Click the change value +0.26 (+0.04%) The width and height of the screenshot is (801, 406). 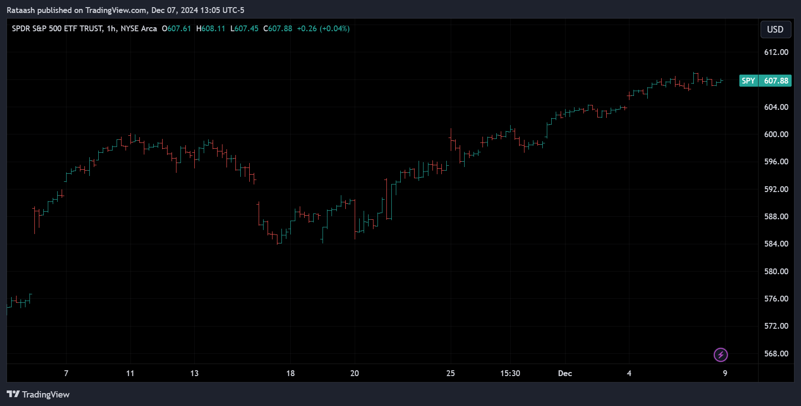click(323, 29)
